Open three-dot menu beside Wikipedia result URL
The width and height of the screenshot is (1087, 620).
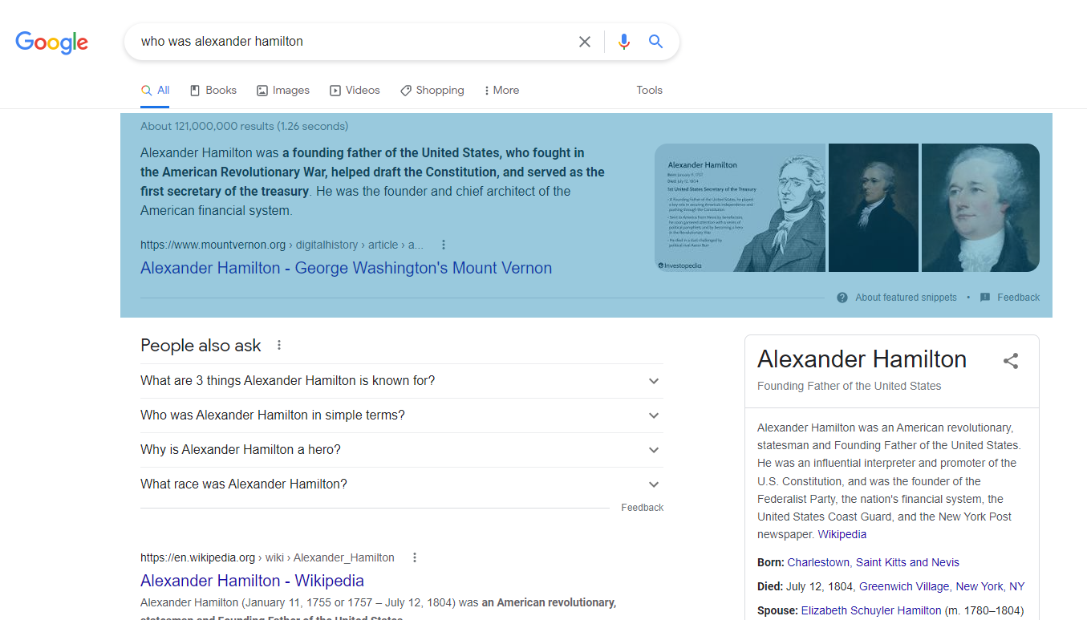[415, 557]
